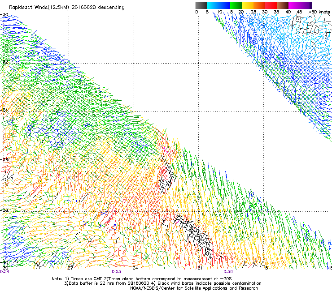Click the legend scale label '45'
Viewport: 332px width, 291px height.
point(299,12)
